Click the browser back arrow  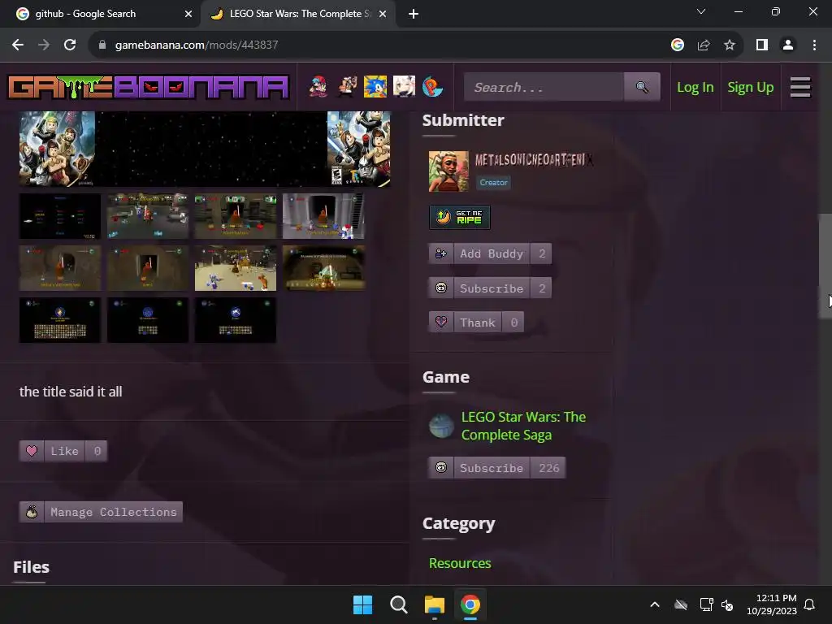point(18,45)
